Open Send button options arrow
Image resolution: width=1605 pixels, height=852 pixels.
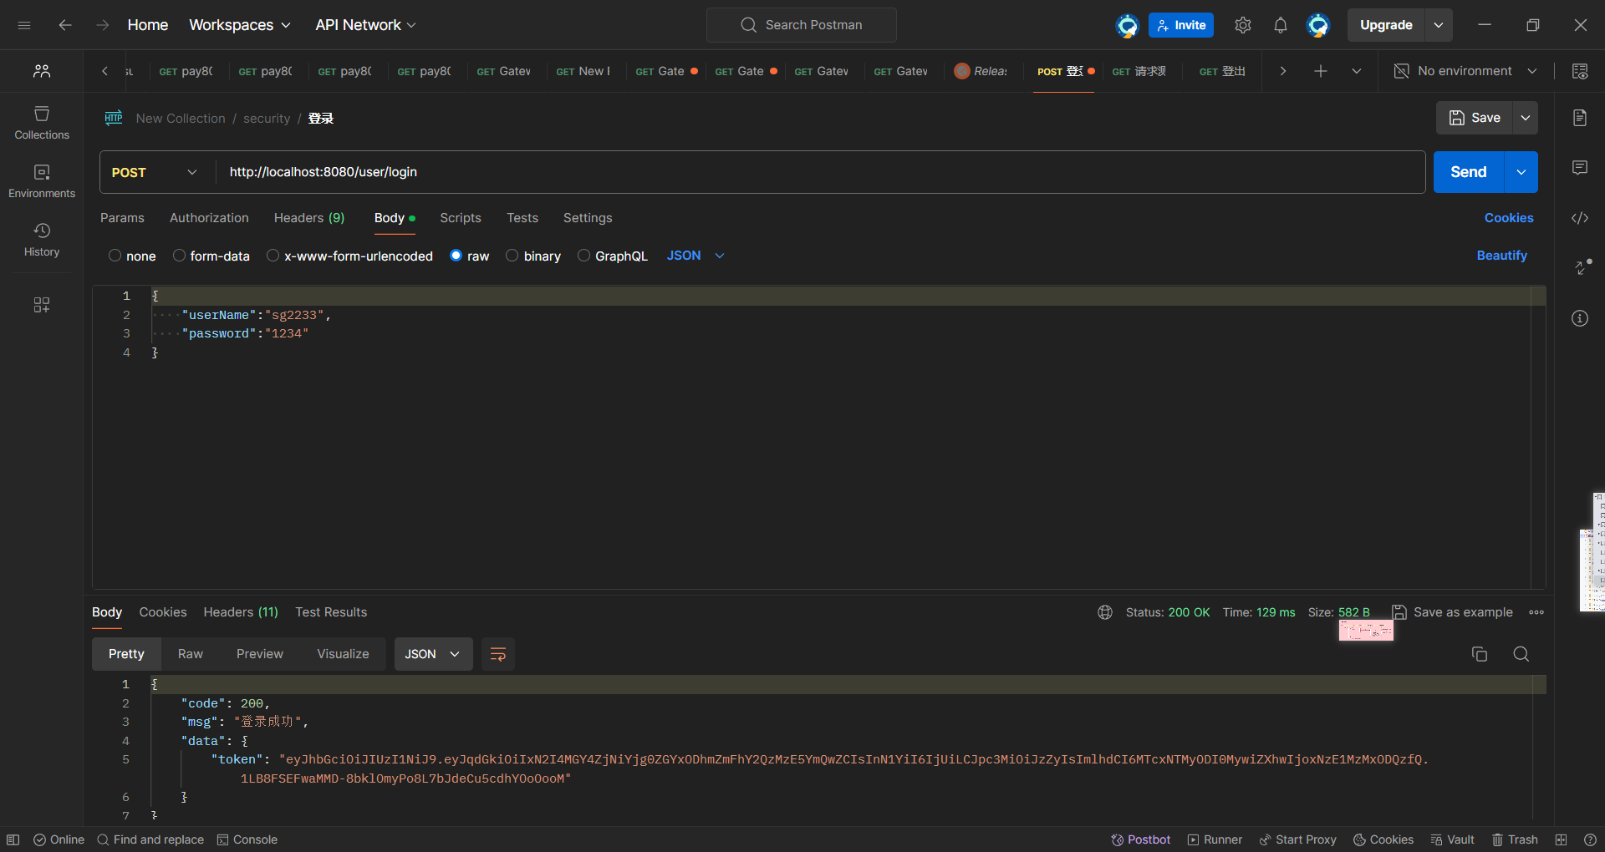point(1521,172)
